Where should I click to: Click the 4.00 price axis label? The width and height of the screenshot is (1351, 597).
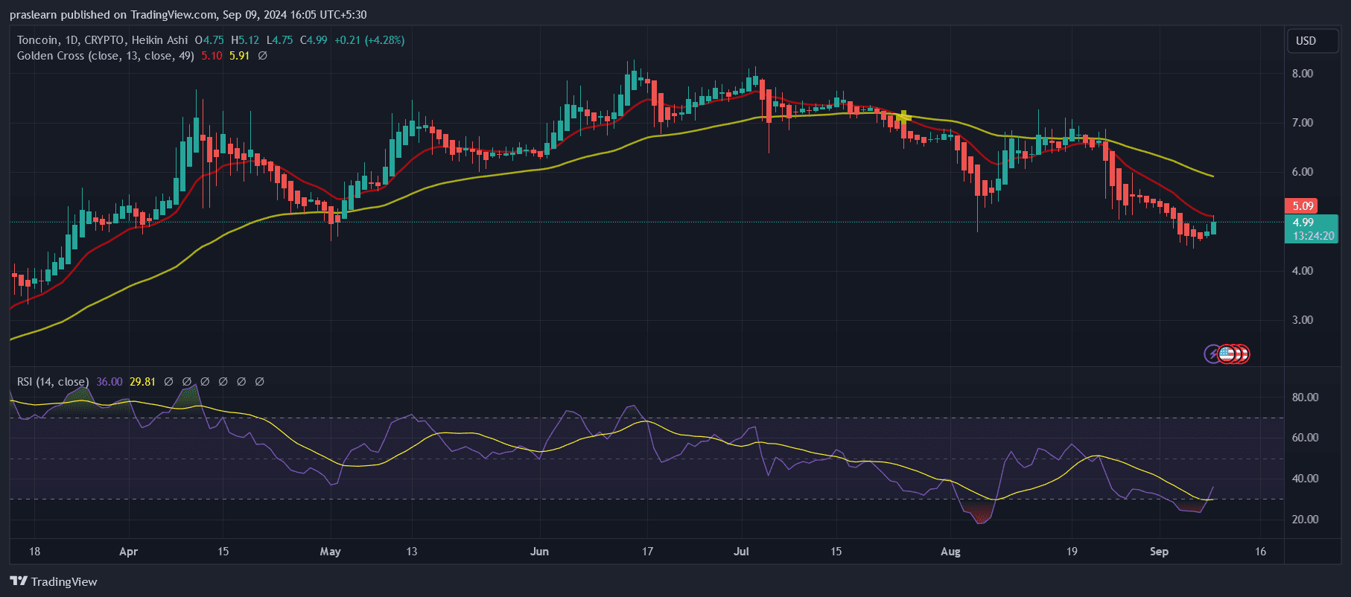coord(1303,271)
